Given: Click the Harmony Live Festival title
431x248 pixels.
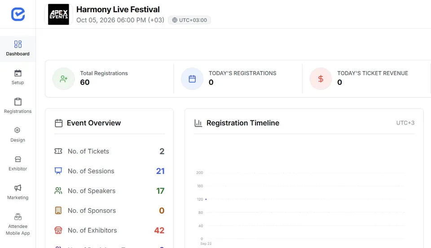Looking at the screenshot, I should [x=118, y=9].
